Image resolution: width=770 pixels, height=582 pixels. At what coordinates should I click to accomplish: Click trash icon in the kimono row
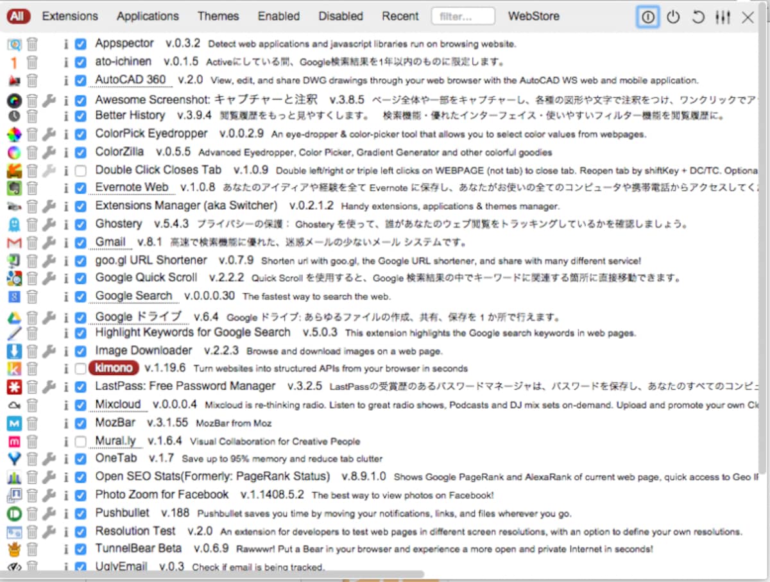click(x=32, y=369)
